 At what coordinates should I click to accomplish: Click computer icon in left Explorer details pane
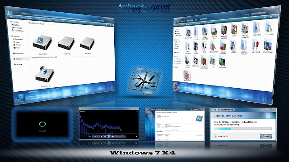pyautogui.click(x=21, y=98)
